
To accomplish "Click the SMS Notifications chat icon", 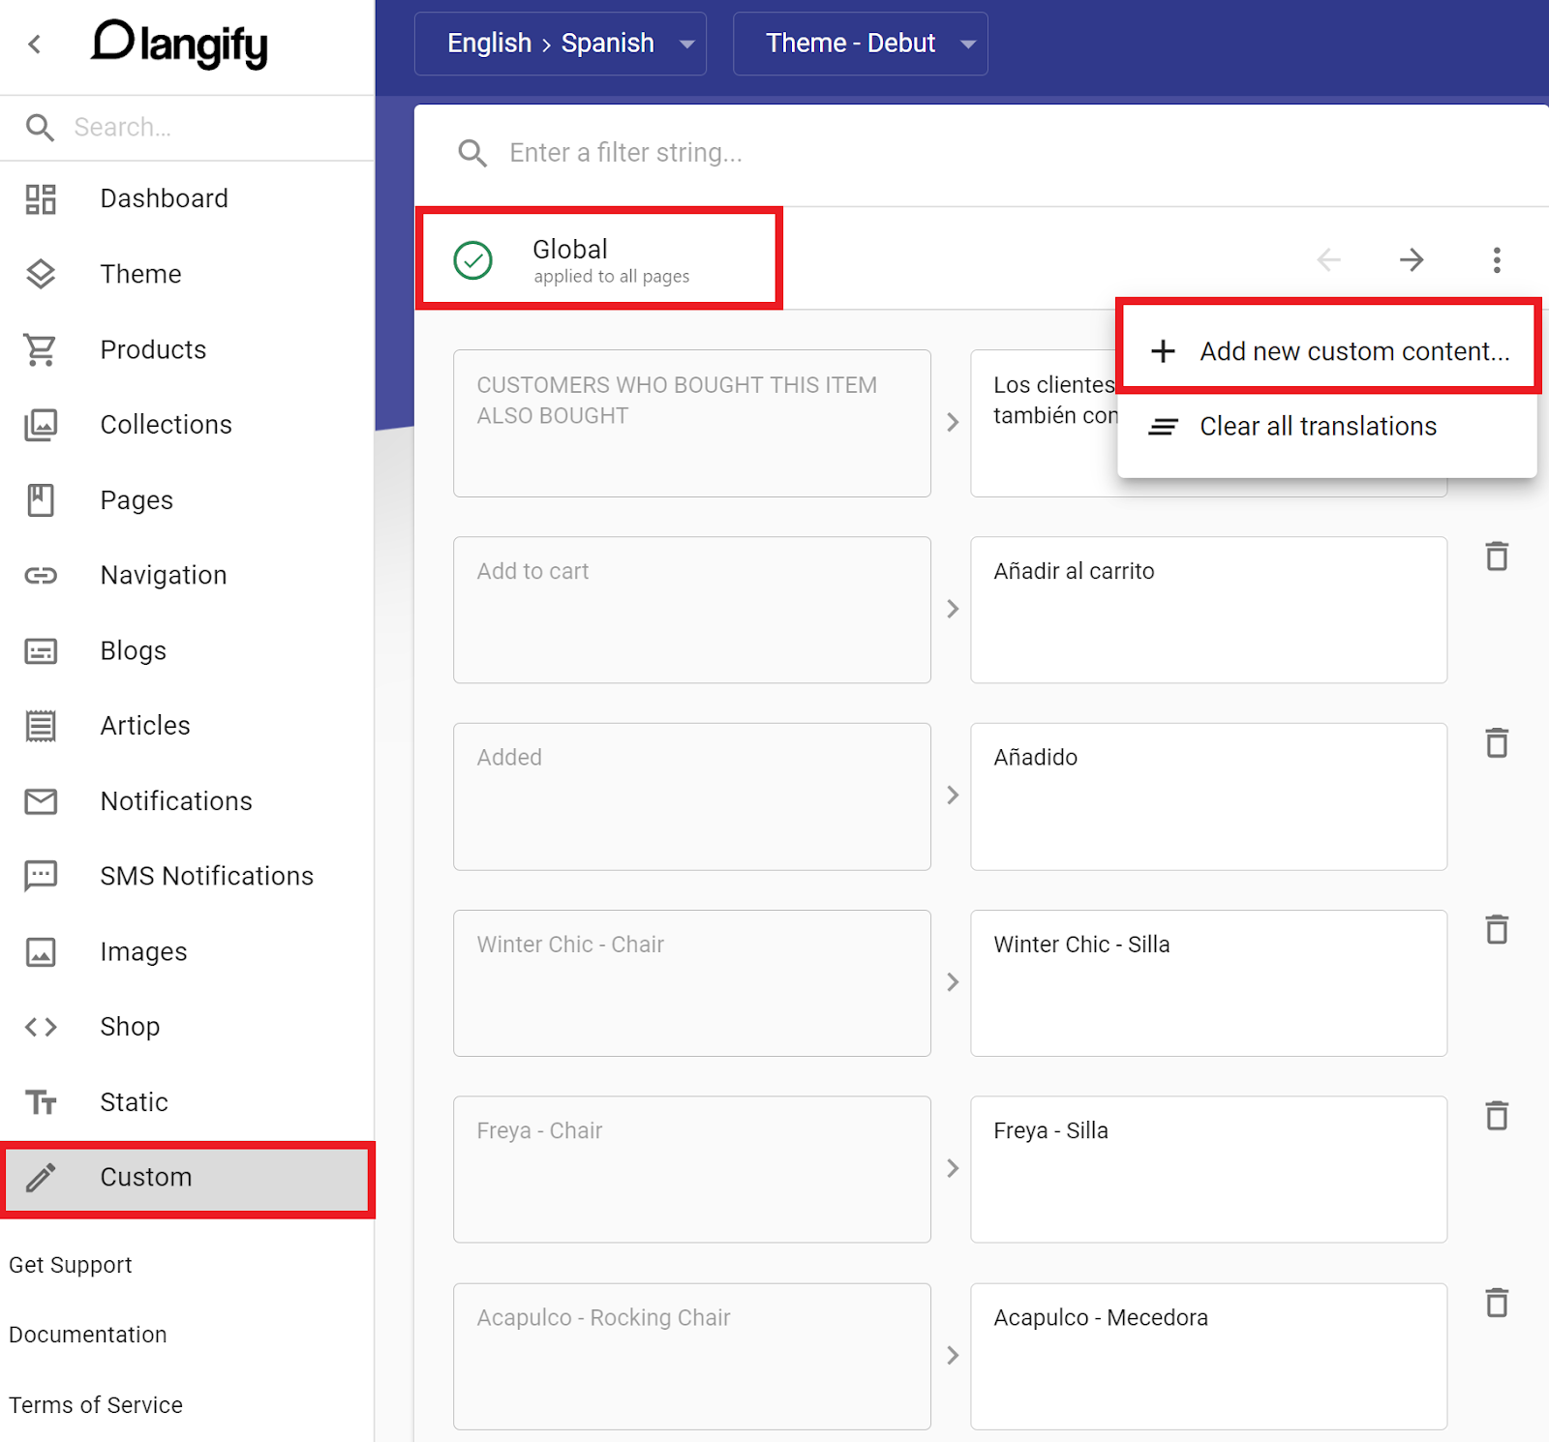I will point(41,876).
